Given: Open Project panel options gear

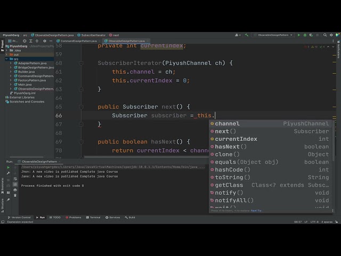Looking at the screenshot, I should point(45,41).
